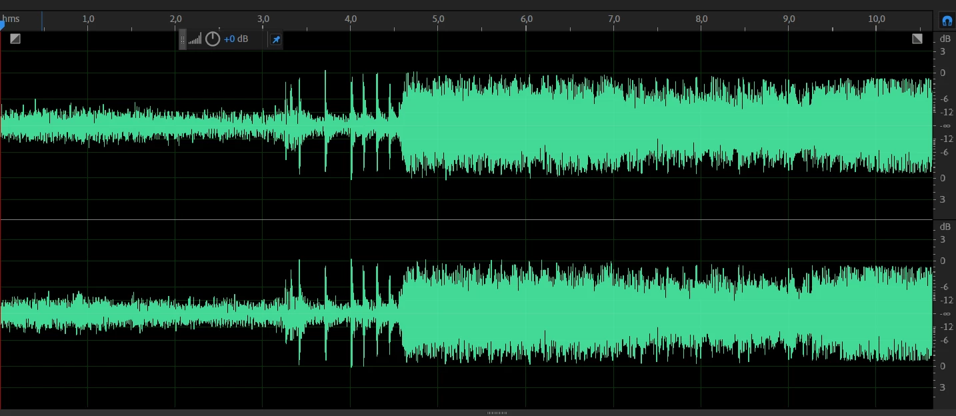Pin the HUD with the pushpin icon
The width and height of the screenshot is (956, 416).
(x=276, y=39)
